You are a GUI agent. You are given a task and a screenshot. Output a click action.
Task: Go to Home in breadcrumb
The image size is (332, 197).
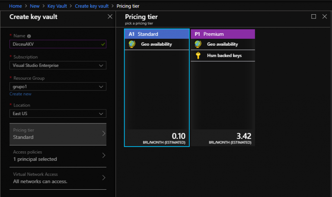click(16, 6)
